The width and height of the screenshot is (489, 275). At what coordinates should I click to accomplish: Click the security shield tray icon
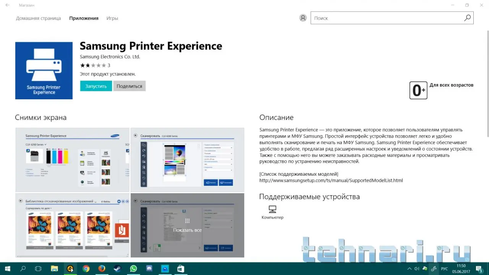coord(425,269)
